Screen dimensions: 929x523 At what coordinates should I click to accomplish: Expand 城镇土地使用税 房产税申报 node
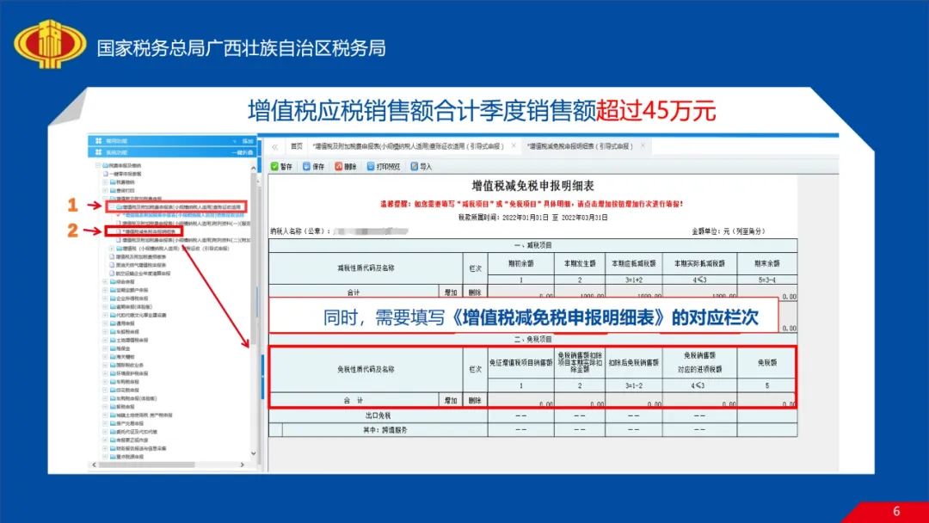[105, 415]
